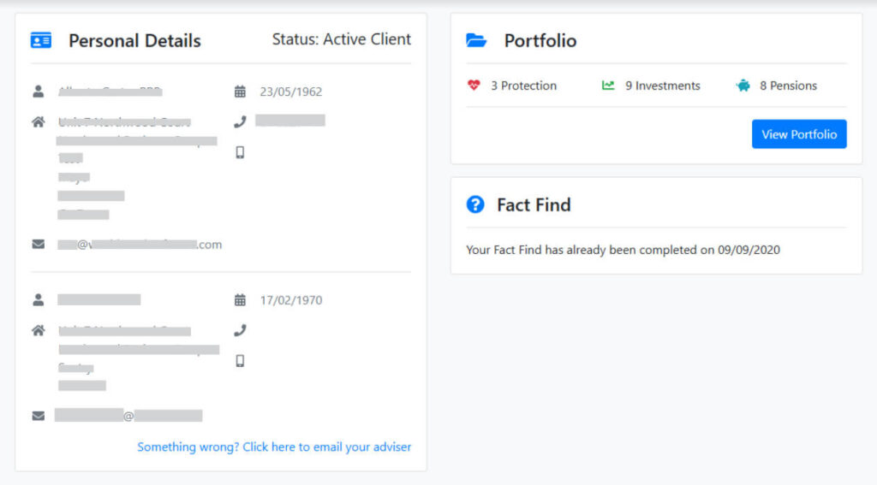Click calendar icon beside 23/05/1962
877x485 pixels.
coord(240,92)
